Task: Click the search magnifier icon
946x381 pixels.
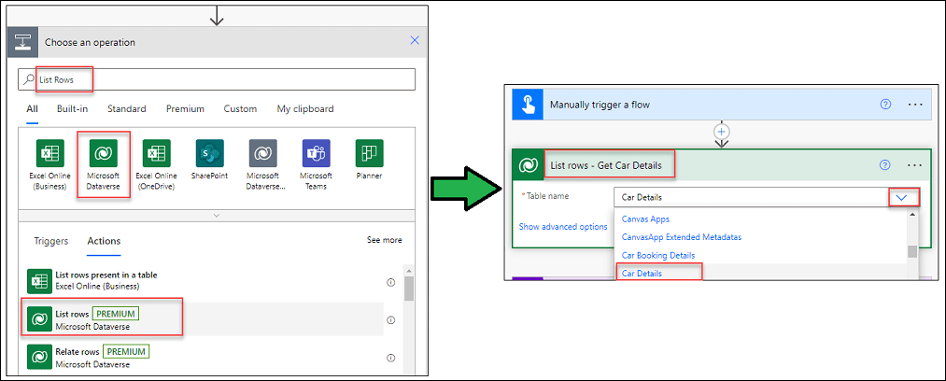Action: 29,79
